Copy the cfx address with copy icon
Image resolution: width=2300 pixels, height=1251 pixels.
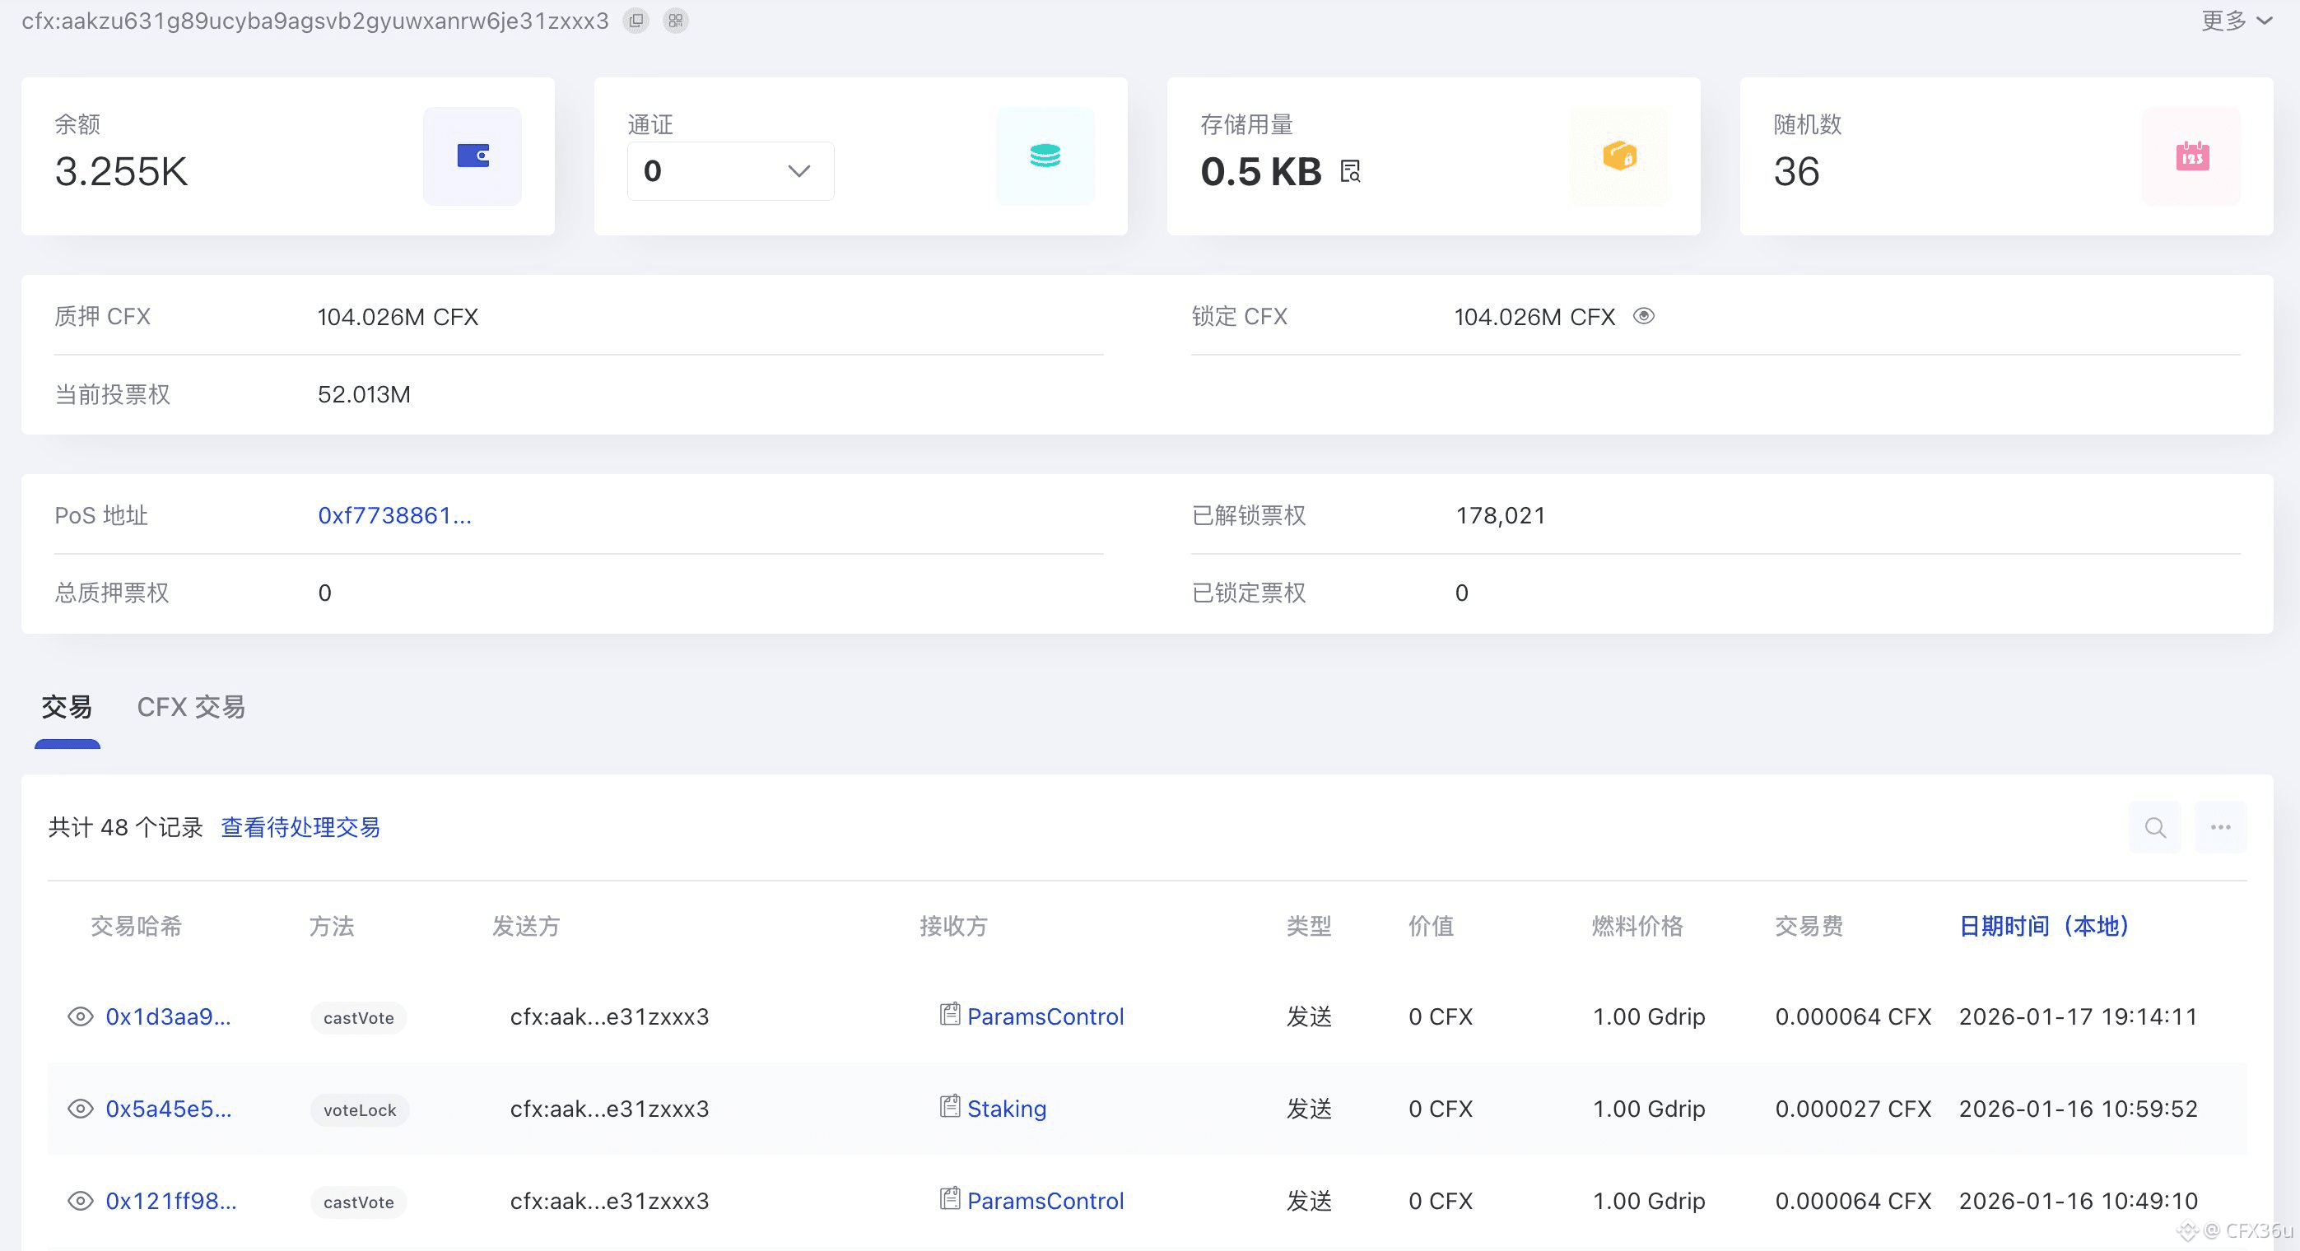coord(636,21)
